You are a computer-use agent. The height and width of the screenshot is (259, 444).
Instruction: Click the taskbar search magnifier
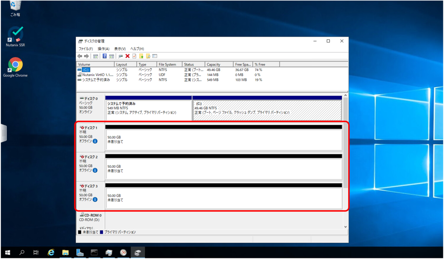point(22,253)
